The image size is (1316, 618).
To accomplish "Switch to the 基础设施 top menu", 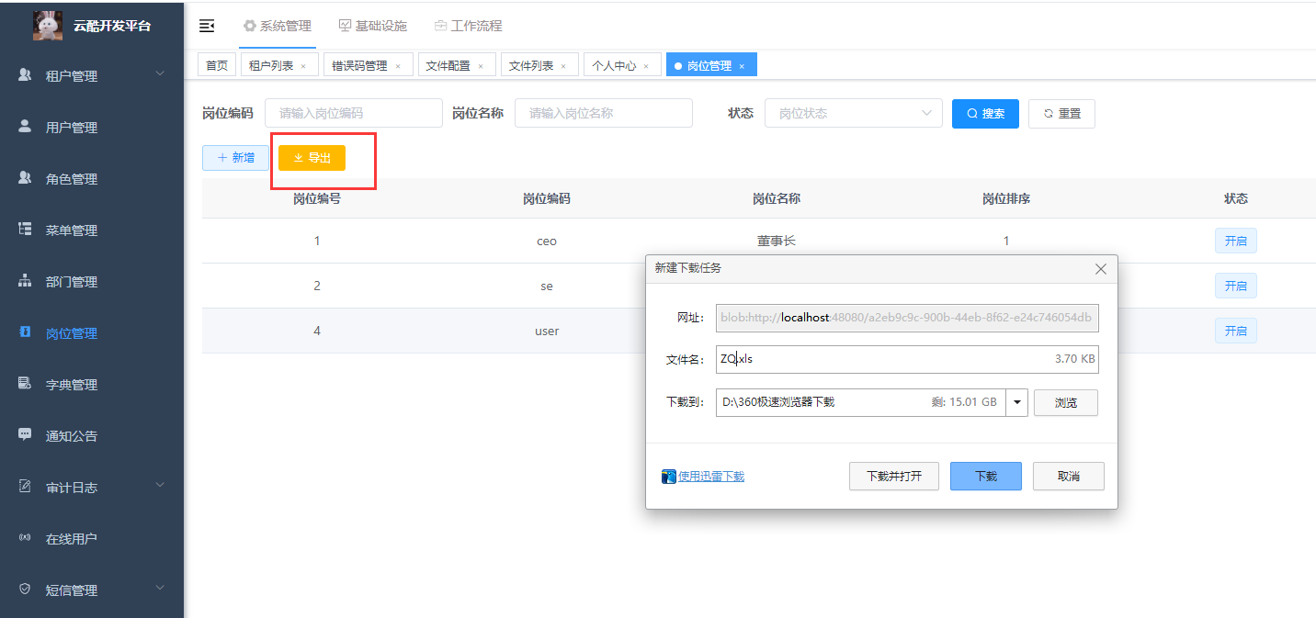I will tap(373, 26).
